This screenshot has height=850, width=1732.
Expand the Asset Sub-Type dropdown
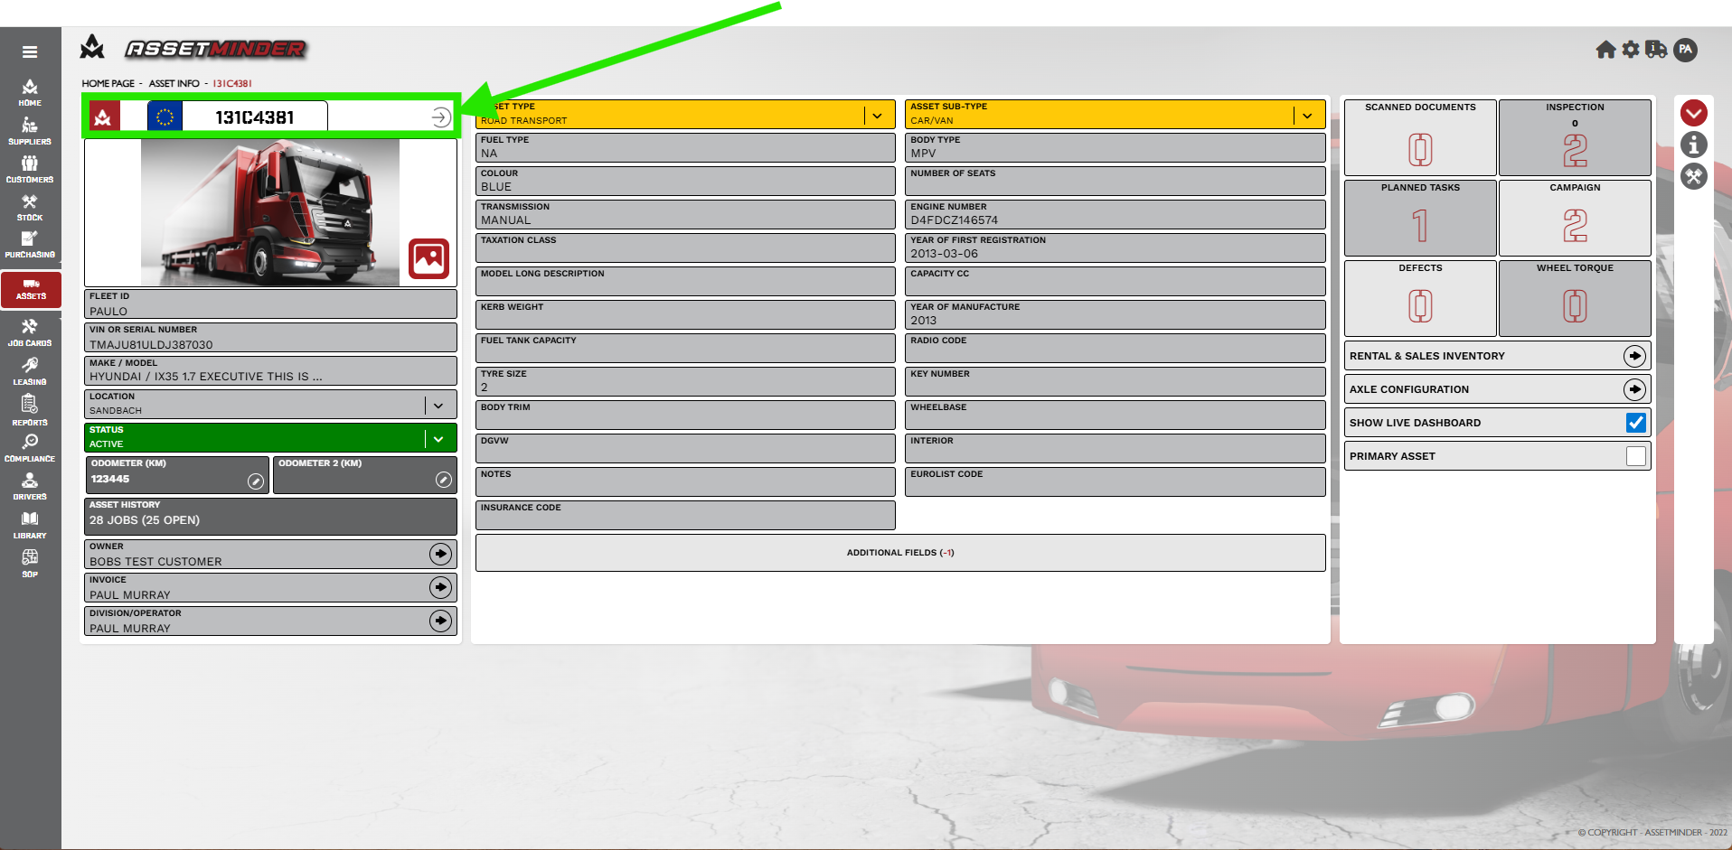point(1307,116)
